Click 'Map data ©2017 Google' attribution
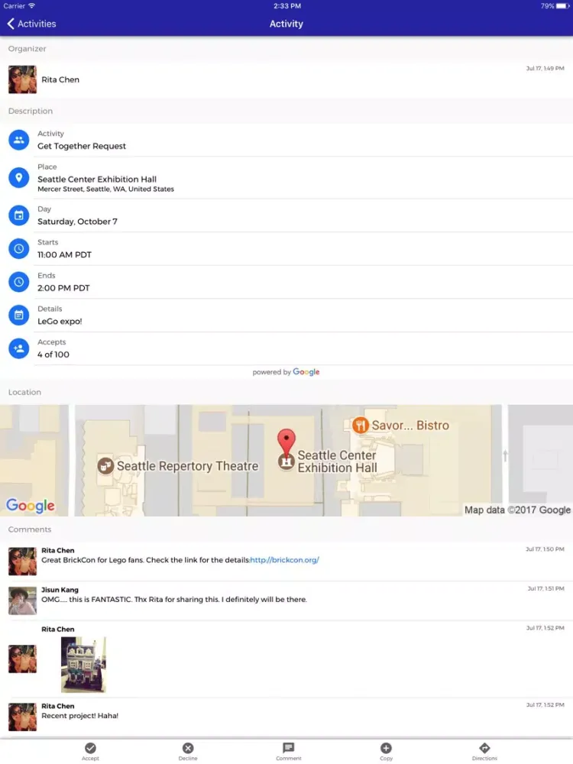The image size is (573, 764). [x=517, y=510]
